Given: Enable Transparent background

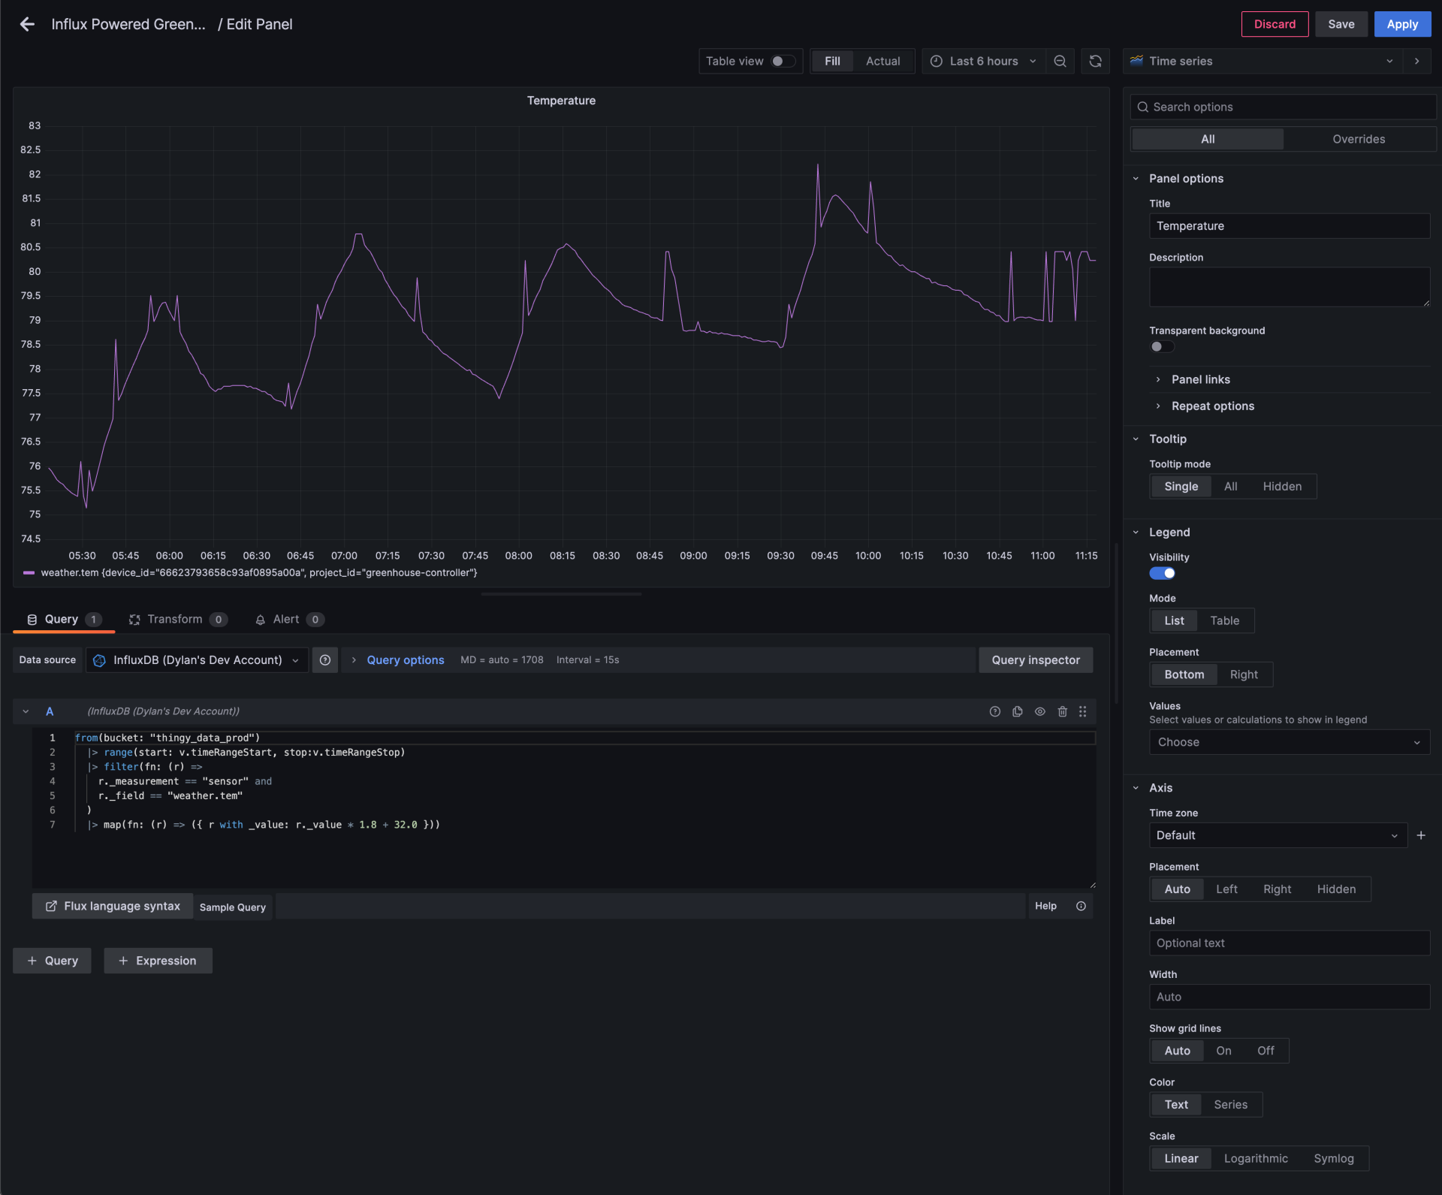Looking at the screenshot, I should (x=1161, y=346).
